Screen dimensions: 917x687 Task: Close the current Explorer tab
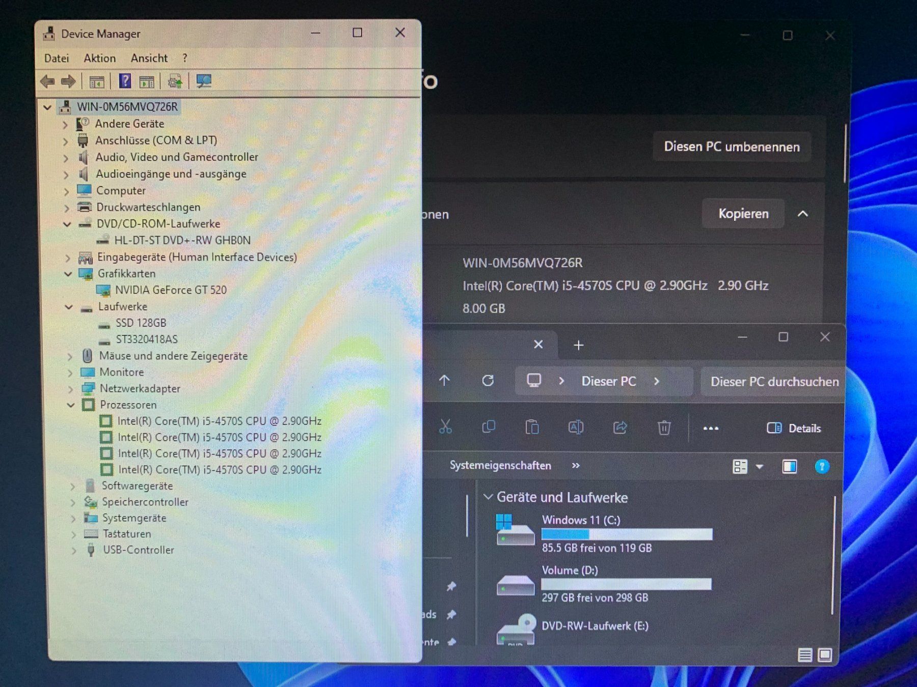click(538, 345)
